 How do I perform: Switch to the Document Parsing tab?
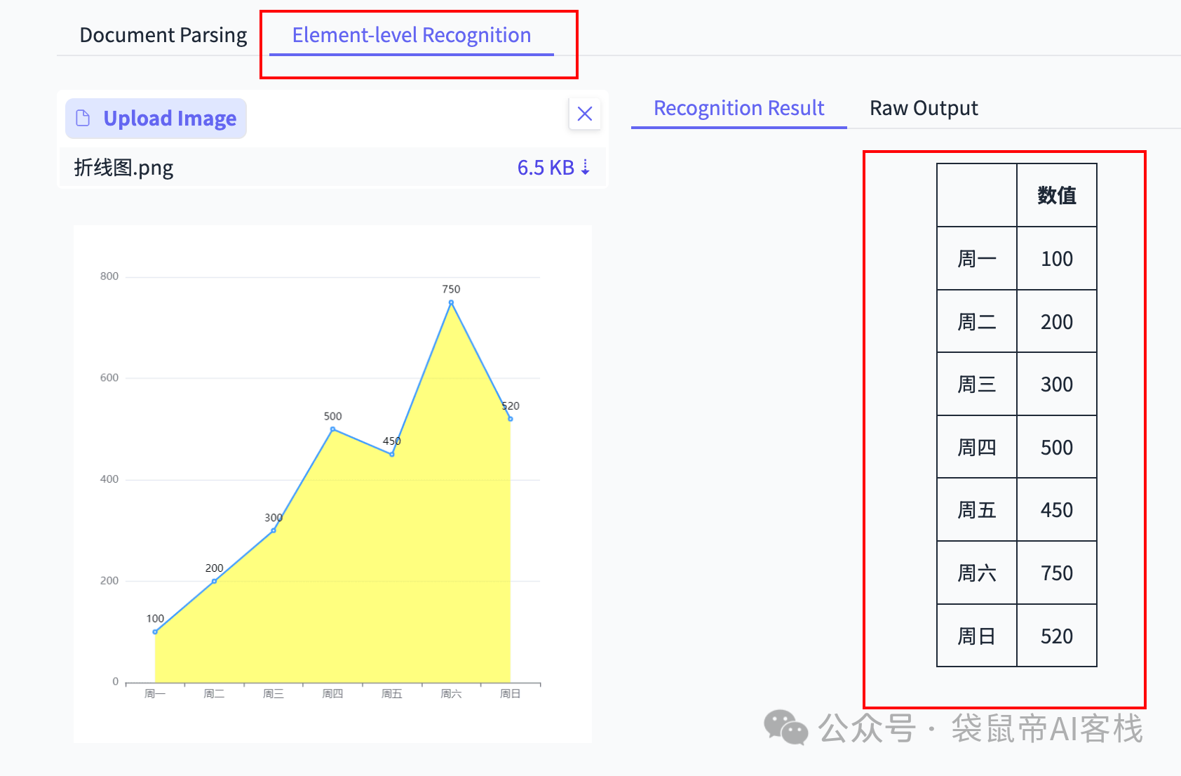tap(163, 35)
